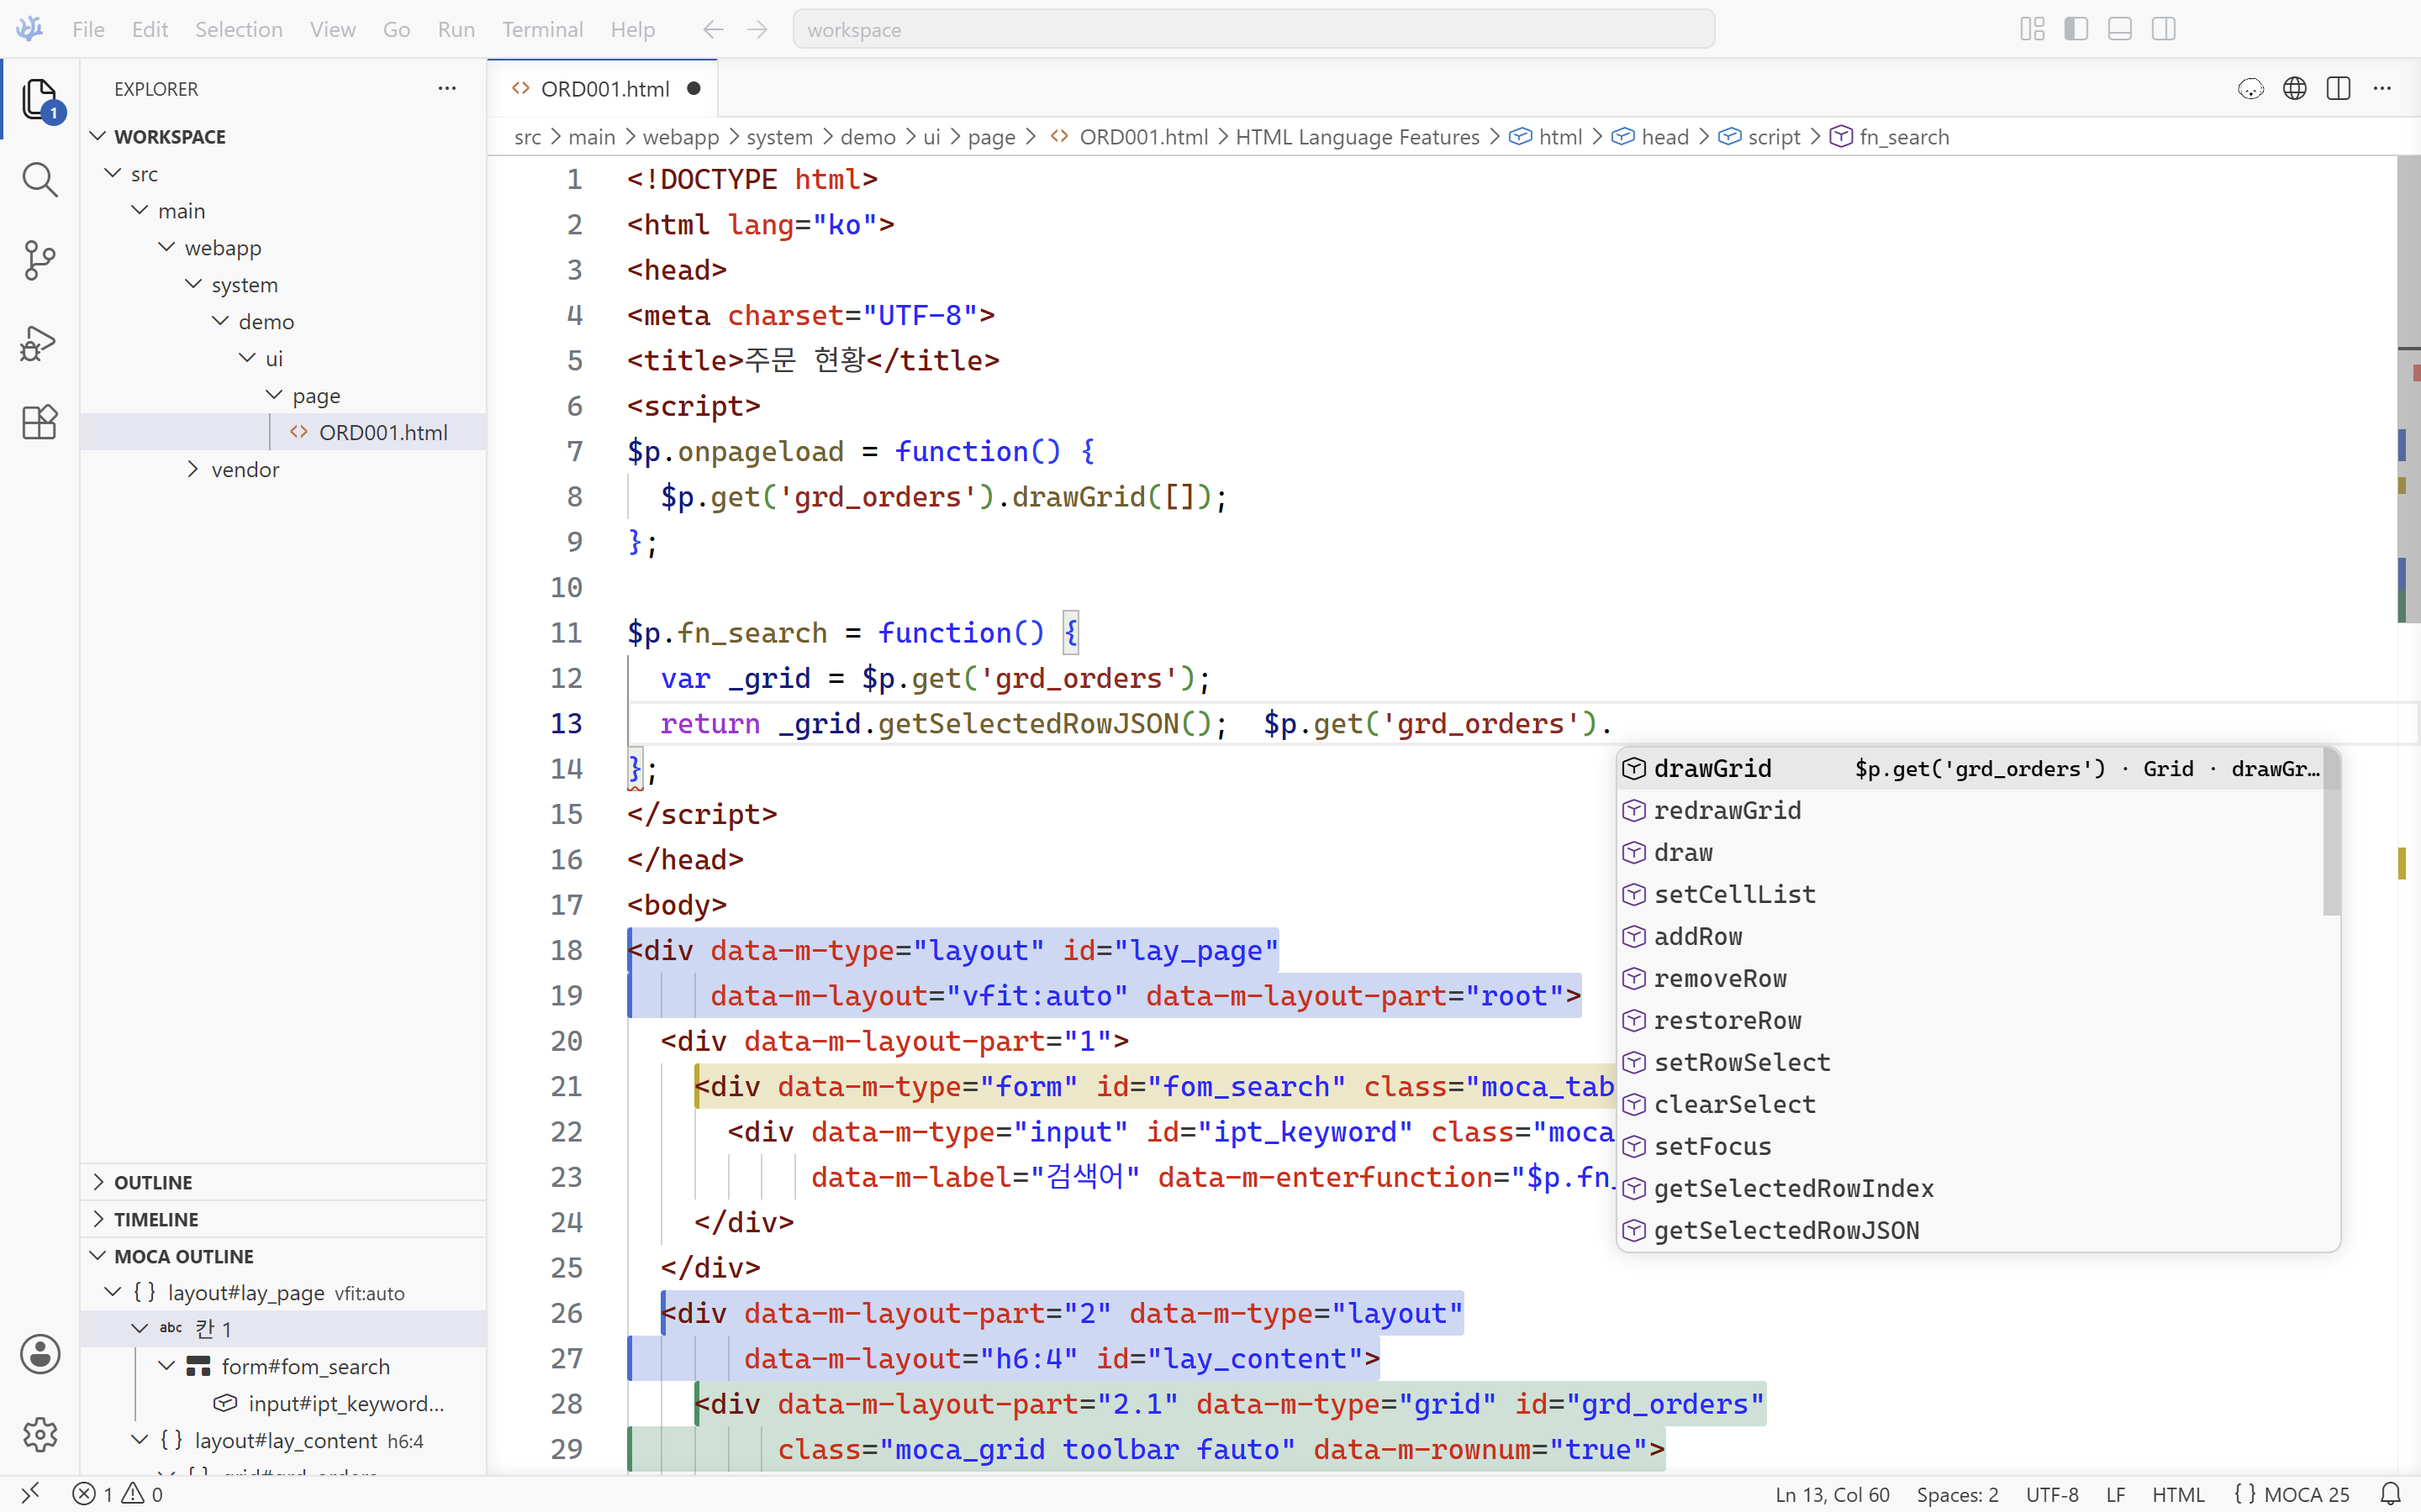
Task: Split the editor to the right
Action: click(x=2339, y=89)
